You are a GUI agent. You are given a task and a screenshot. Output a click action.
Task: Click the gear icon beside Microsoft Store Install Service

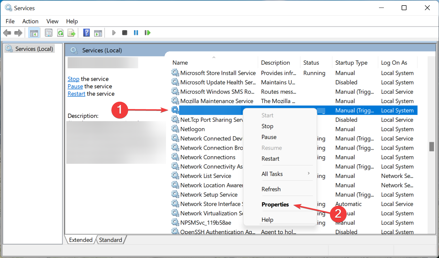point(176,73)
